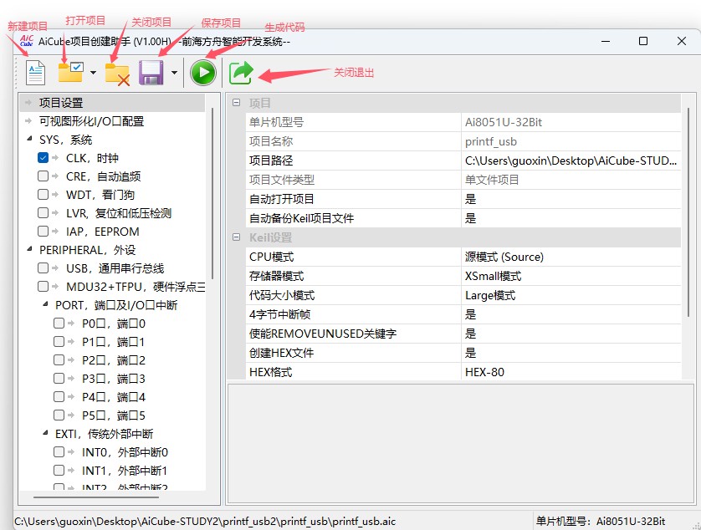Click the HEX格式 value HEX-80
The height and width of the screenshot is (530, 701).
(485, 372)
